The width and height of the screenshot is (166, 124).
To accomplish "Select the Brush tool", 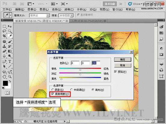I will click(10, 41).
